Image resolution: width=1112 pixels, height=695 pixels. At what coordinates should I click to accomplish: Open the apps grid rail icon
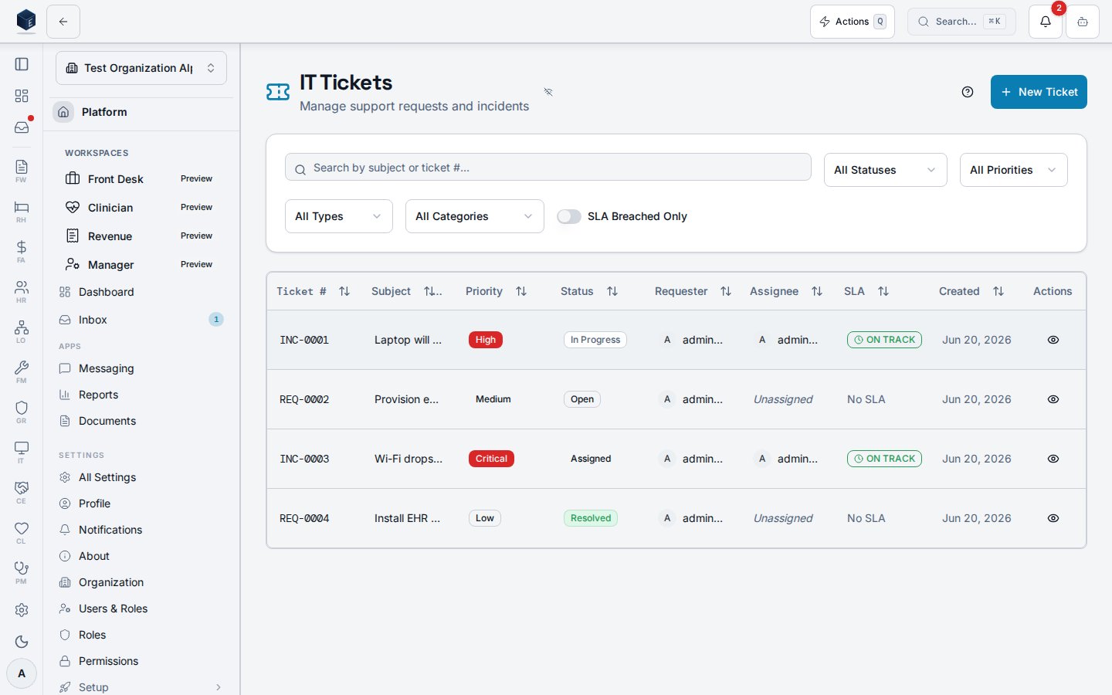(22, 96)
